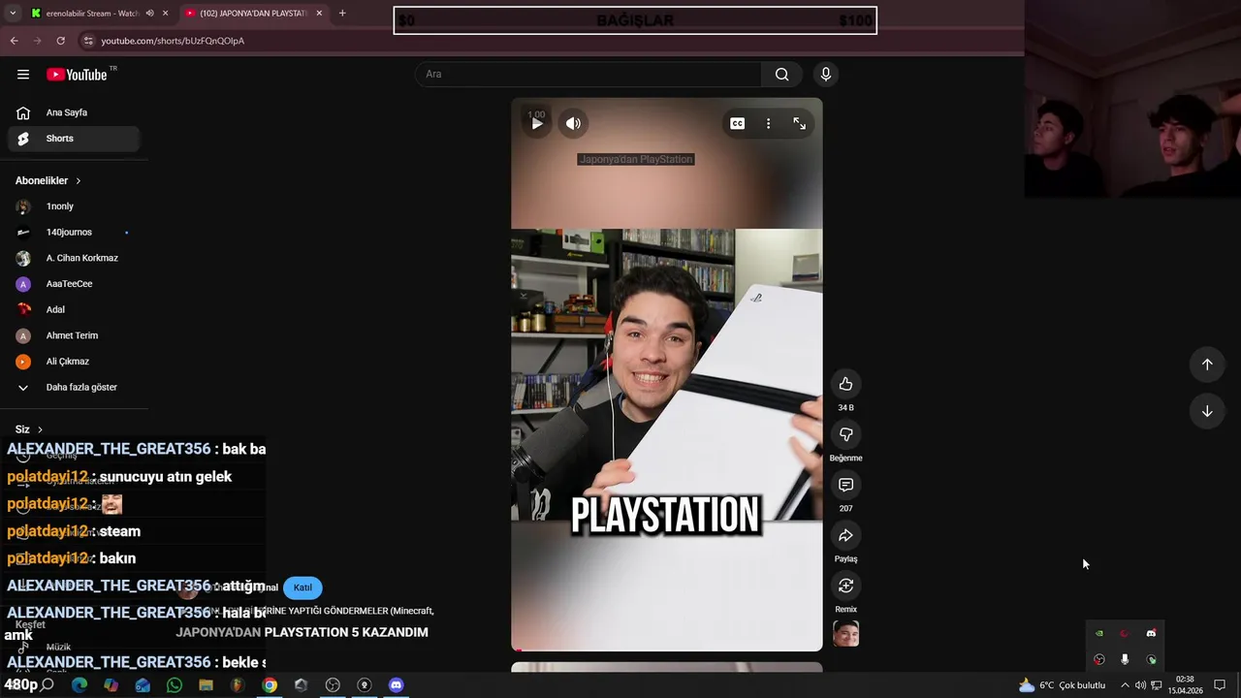Go to the previous Short
The image size is (1241, 698).
coord(1207,365)
